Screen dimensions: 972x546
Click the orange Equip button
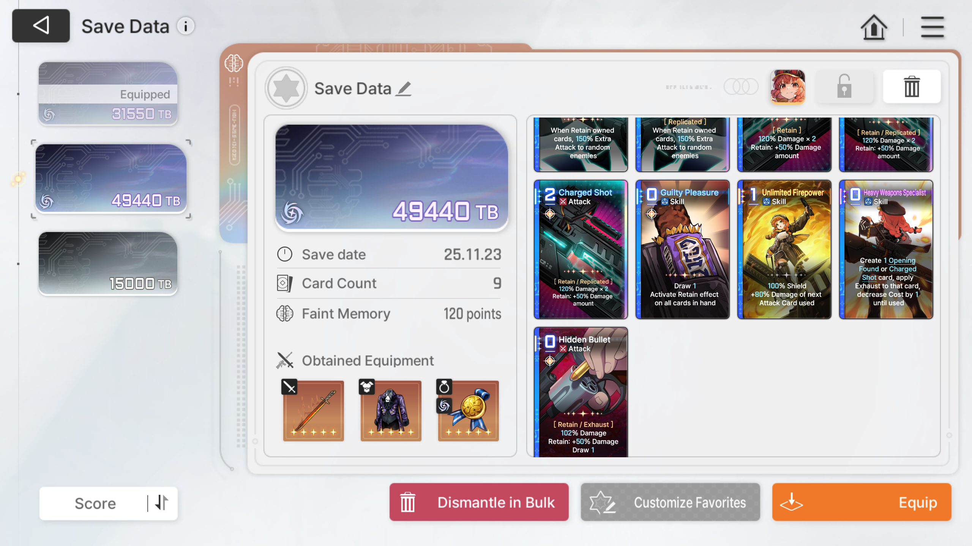click(x=862, y=502)
